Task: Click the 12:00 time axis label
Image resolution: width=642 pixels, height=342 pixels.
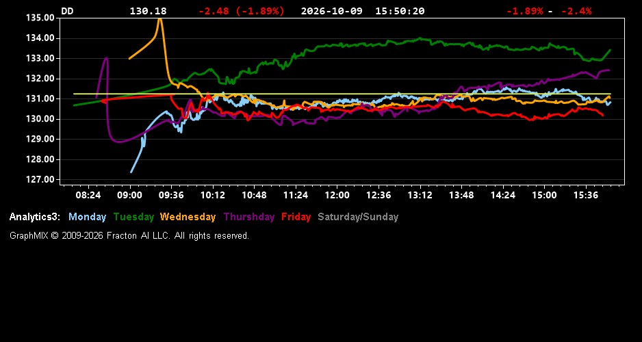Action: click(x=337, y=195)
